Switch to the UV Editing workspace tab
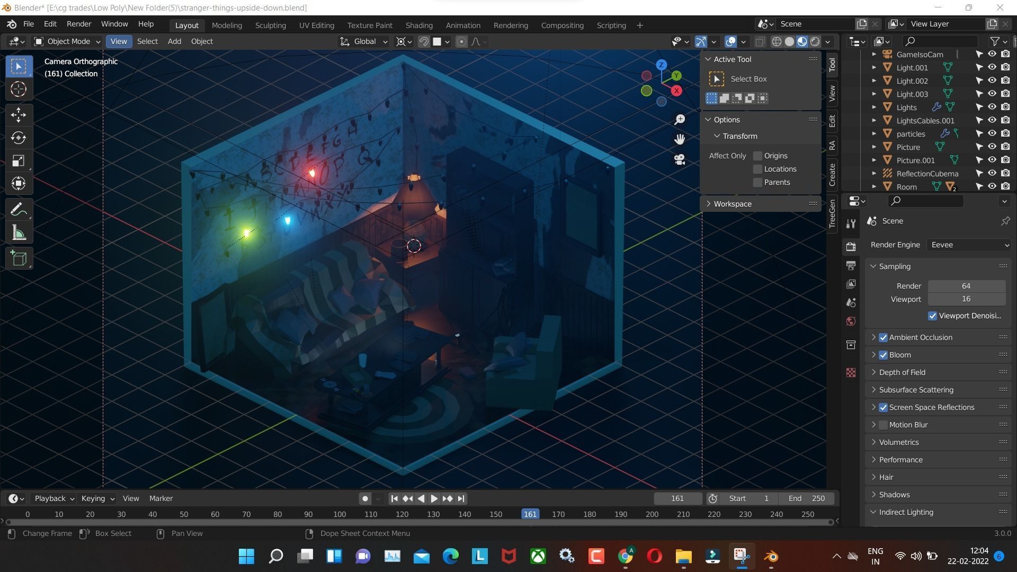This screenshot has width=1017, height=572. (316, 25)
